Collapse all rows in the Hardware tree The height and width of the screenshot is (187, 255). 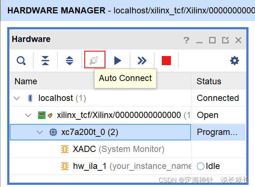point(45,61)
